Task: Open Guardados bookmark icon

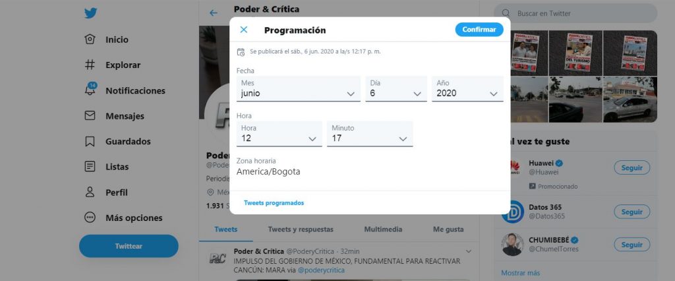Action: click(x=90, y=141)
